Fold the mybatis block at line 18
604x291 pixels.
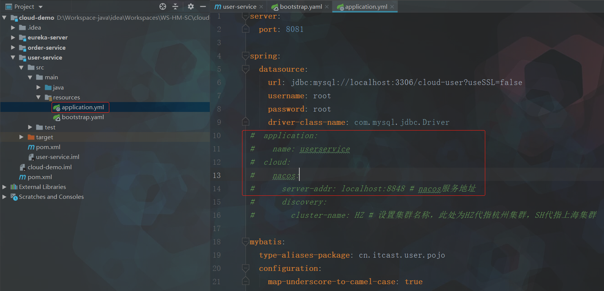tap(245, 242)
